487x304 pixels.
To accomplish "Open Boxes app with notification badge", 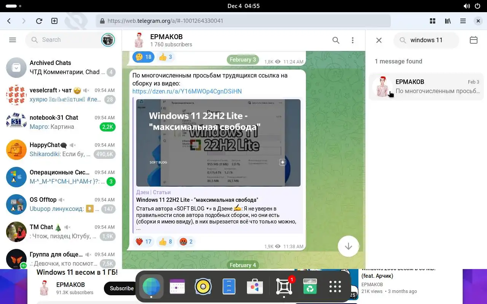I will click(x=284, y=287).
